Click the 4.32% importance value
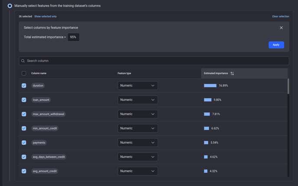The image size is (298, 186). 214,171
